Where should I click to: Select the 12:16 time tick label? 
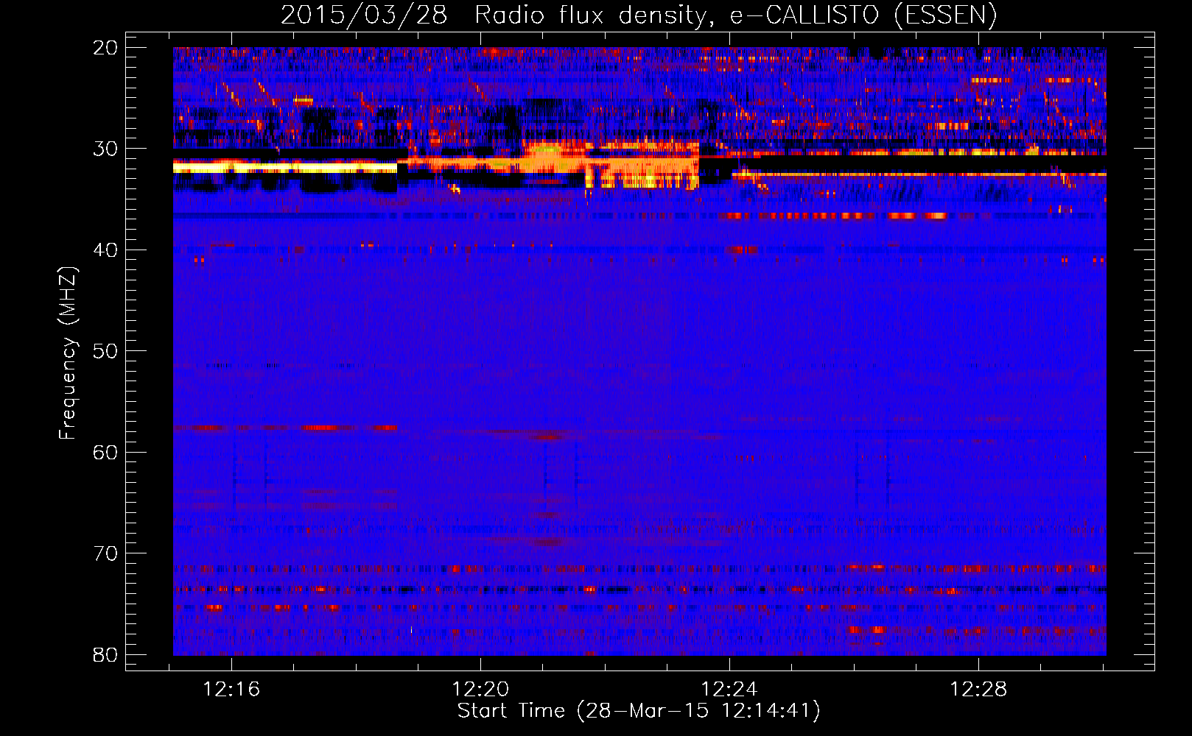coord(232,690)
